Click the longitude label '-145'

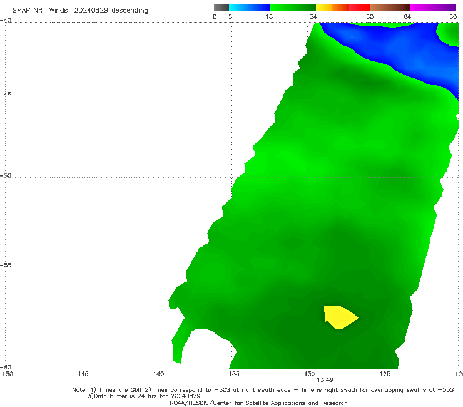tap(81, 374)
